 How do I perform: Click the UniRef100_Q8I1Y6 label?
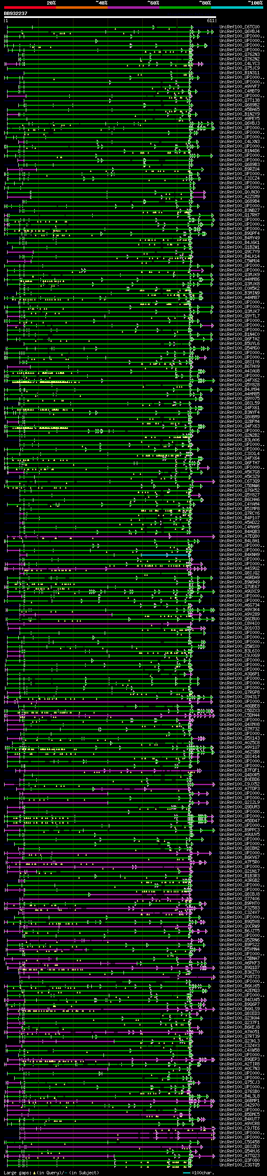239,362
